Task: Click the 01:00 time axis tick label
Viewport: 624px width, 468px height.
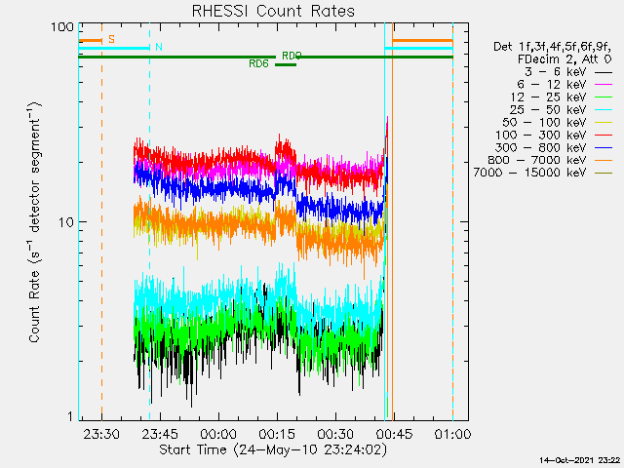Action: click(x=452, y=434)
